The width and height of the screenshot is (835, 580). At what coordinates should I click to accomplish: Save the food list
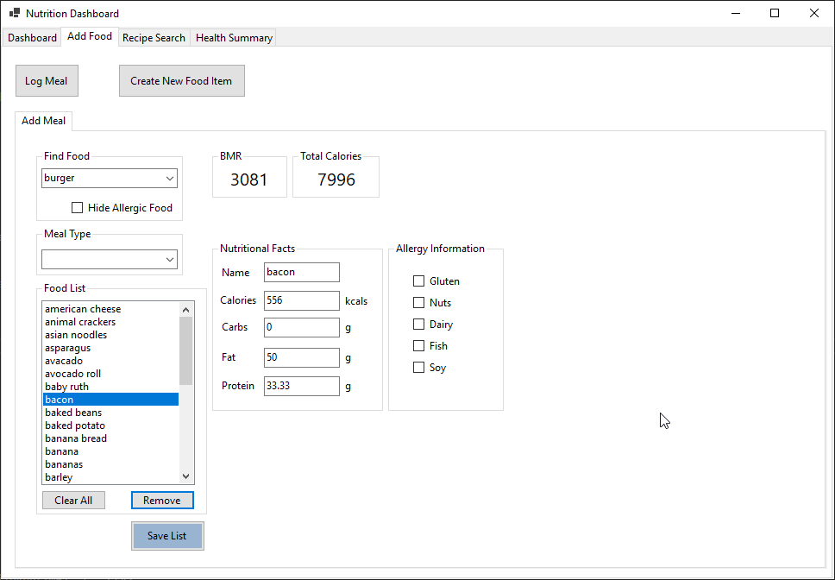pyautogui.click(x=167, y=536)
